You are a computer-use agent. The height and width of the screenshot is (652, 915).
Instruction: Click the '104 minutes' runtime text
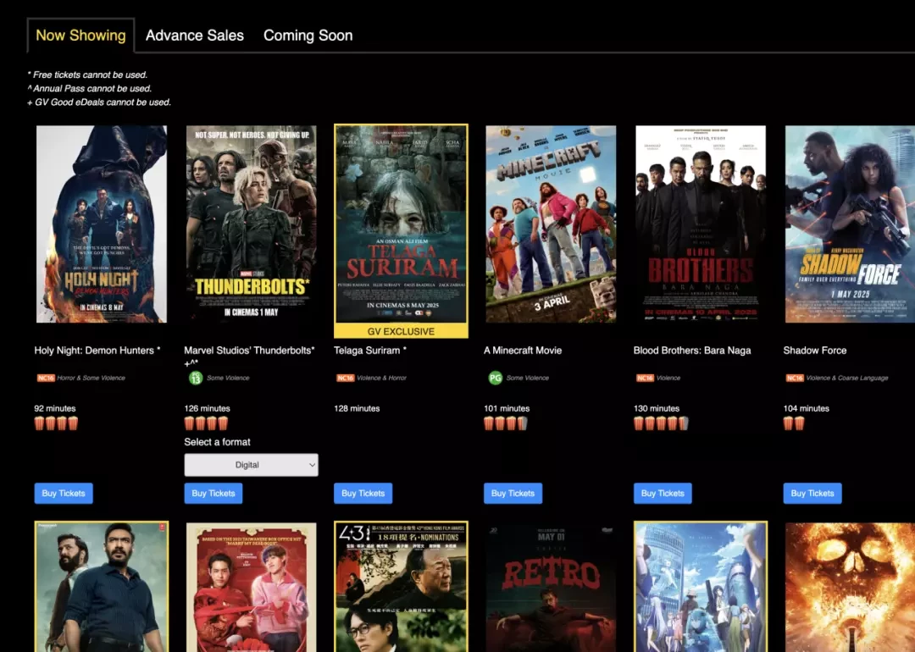coord(806,408)
